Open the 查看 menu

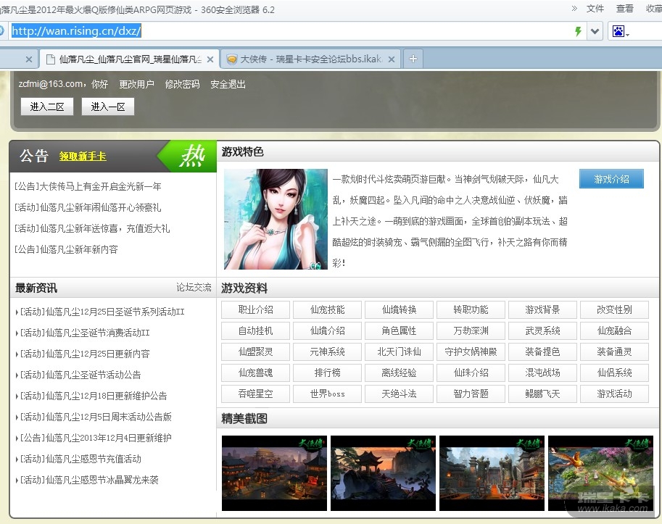click(x=624, y=9)
